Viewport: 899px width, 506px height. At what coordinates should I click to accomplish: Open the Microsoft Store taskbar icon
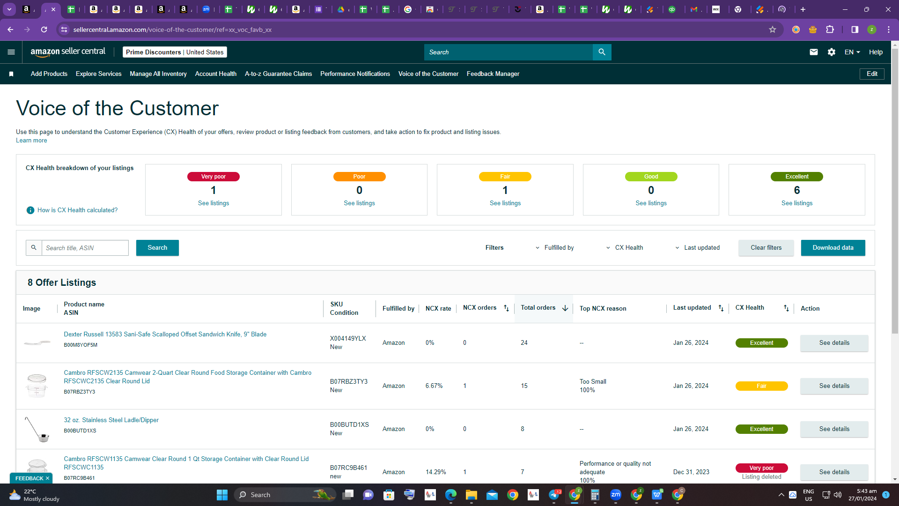389,495
